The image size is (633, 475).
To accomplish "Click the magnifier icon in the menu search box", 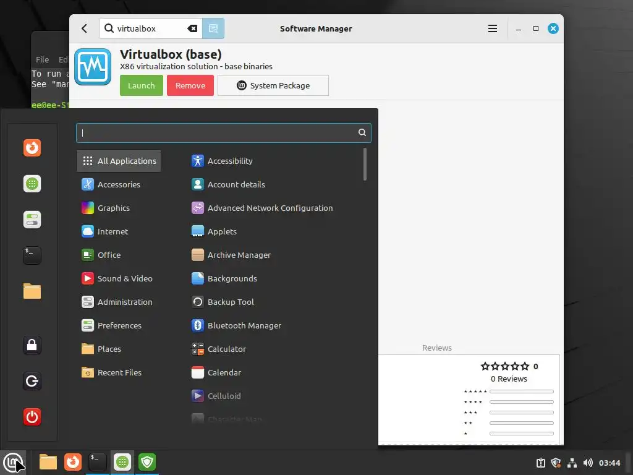I will point(362,132).
